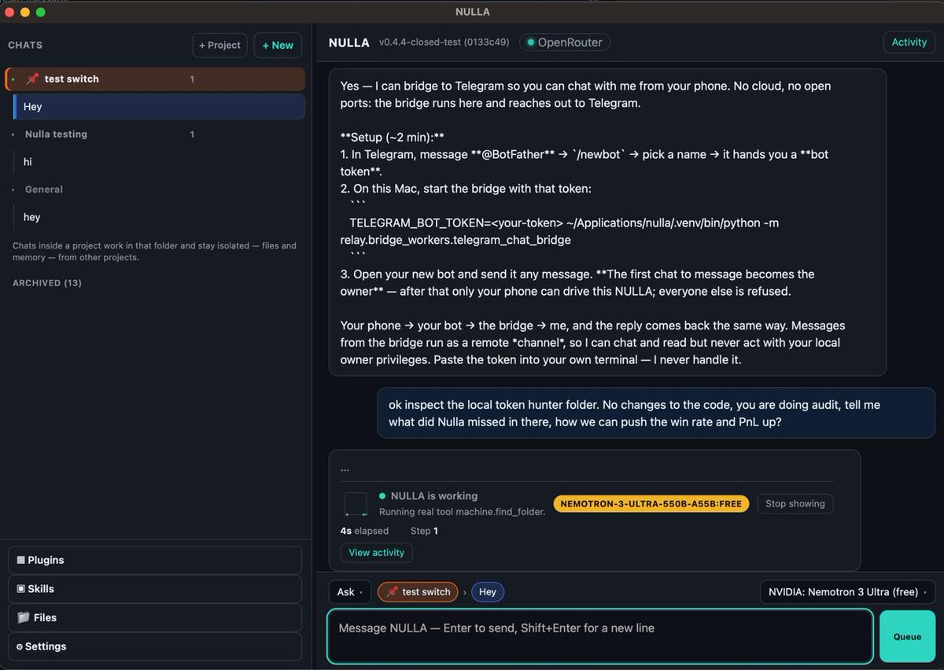Open the OpenRouter provider selector
This screenshot has width=944, height=670.
[x=565, y=42]
